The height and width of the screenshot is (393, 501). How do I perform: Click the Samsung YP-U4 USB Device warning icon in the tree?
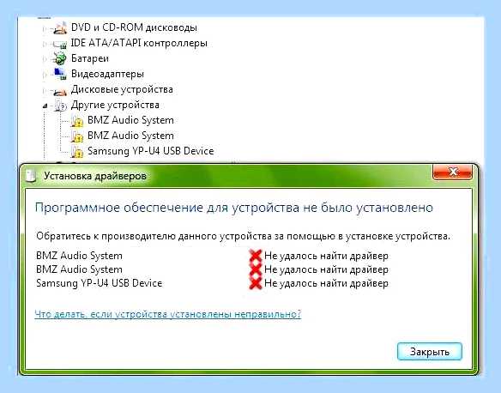coord(76,151)
